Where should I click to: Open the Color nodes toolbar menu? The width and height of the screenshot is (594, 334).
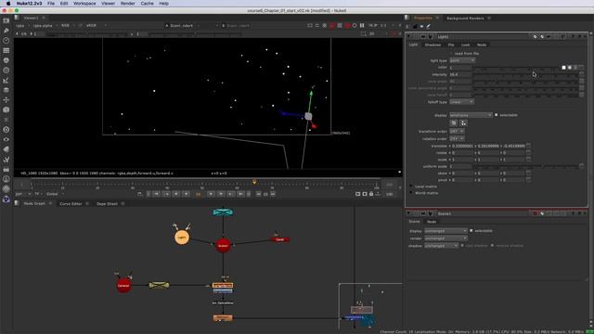pos(6,60)
